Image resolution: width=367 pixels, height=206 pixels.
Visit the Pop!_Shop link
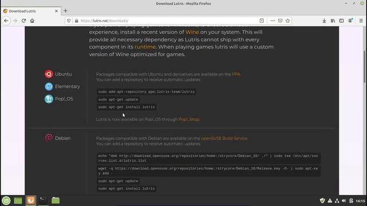coord(189,120)
